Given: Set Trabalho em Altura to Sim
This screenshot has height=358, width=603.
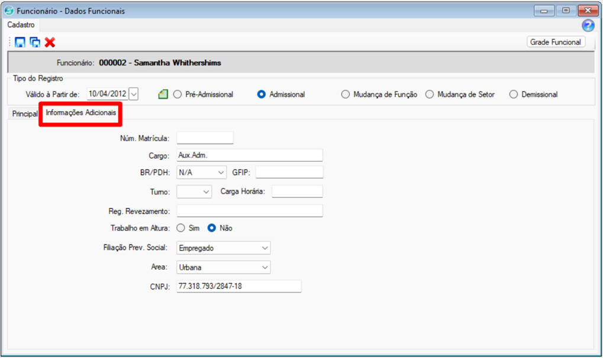Looking at the screenshot, I should tap(181, 228).
